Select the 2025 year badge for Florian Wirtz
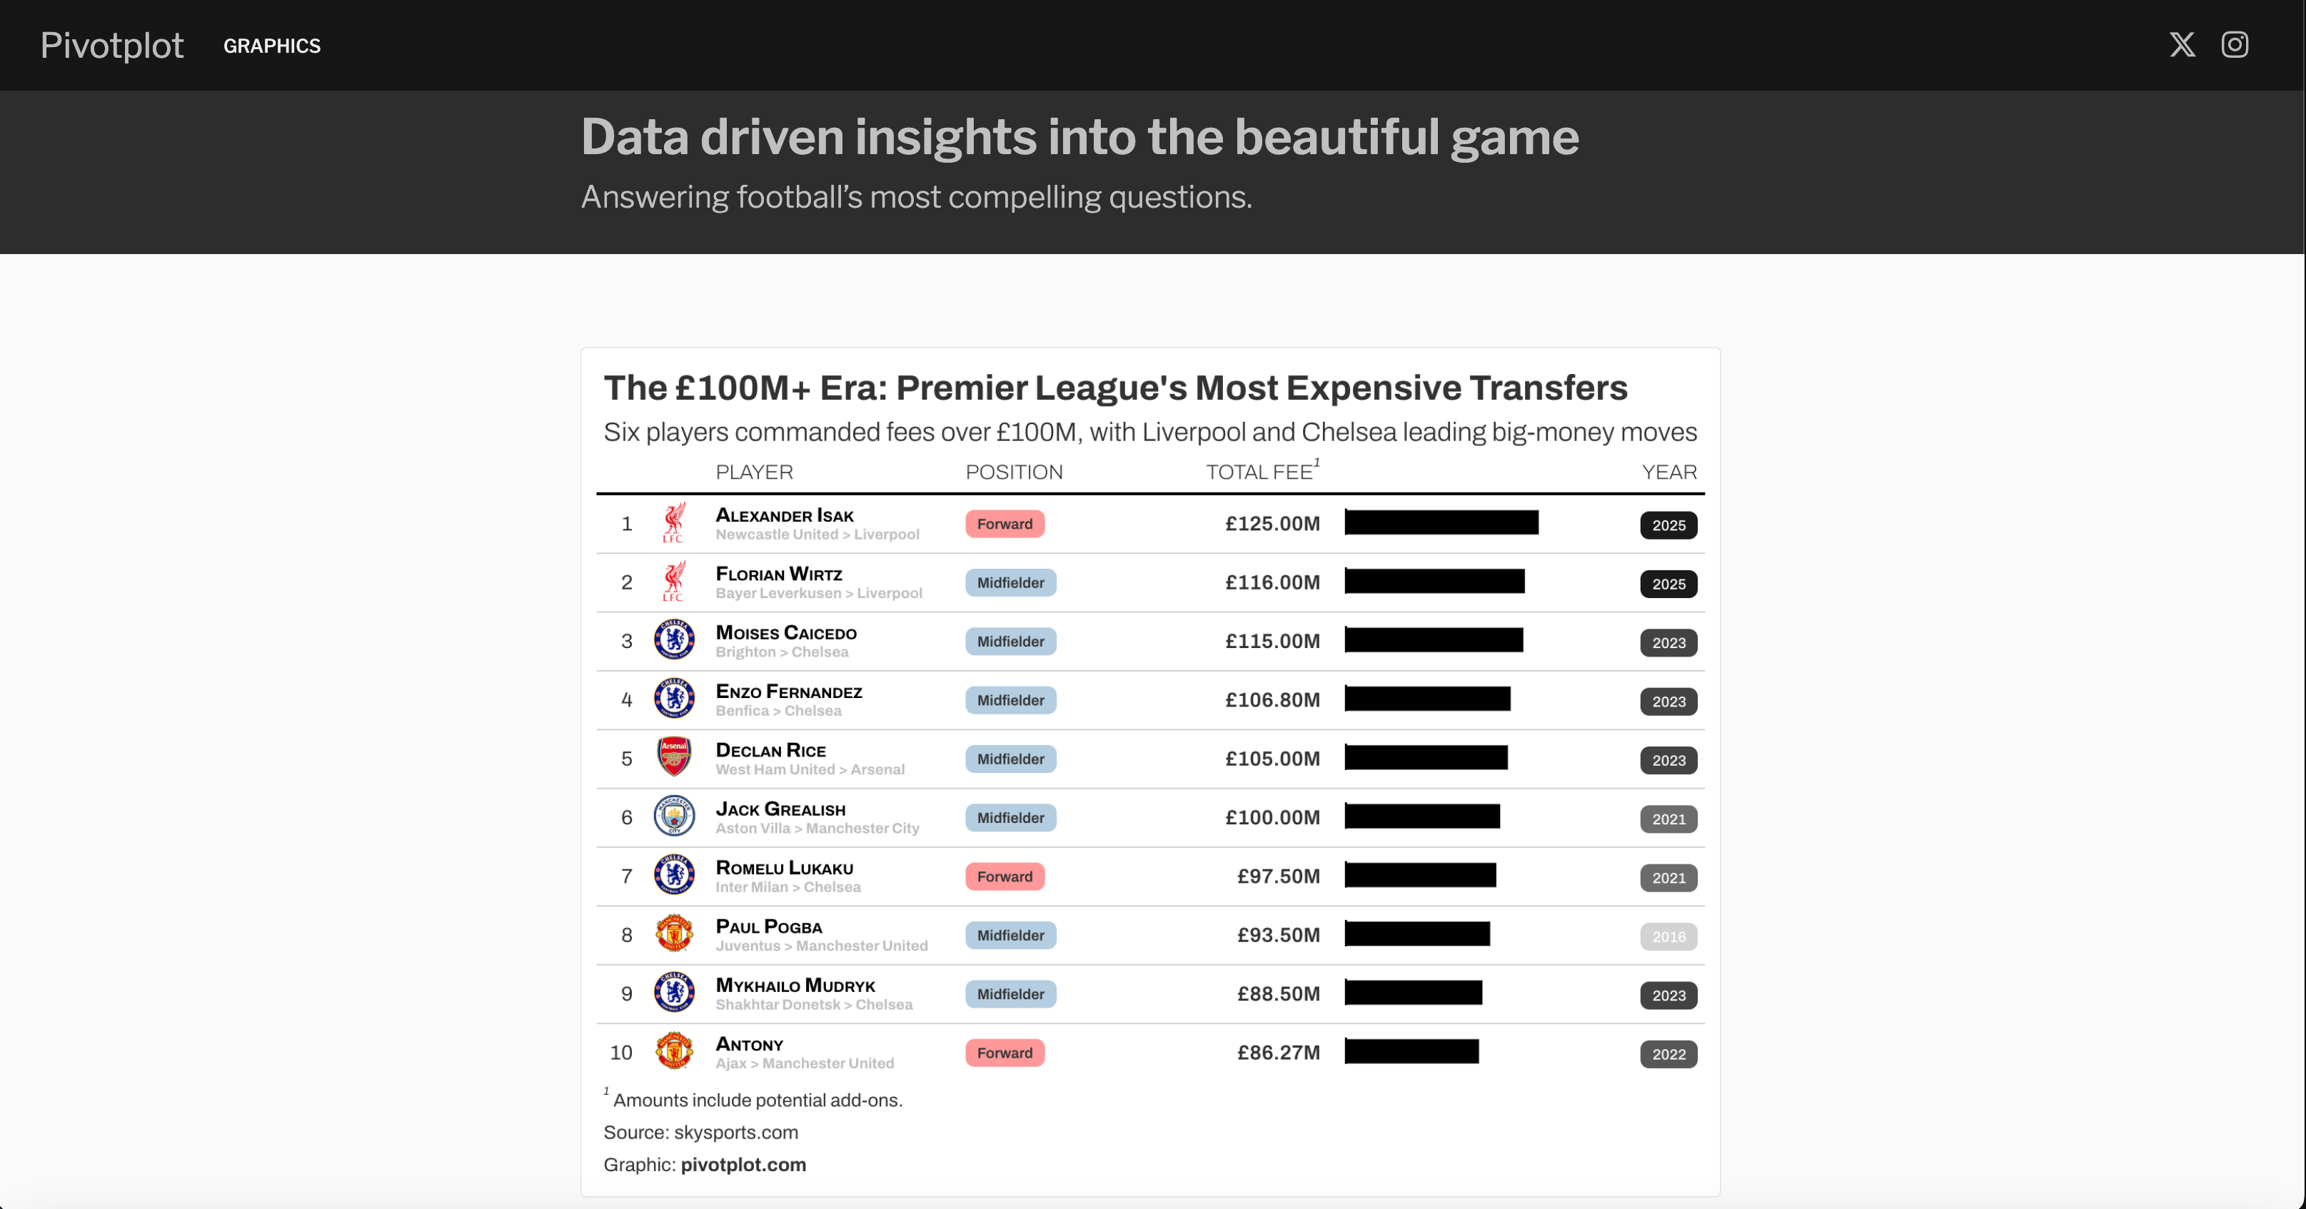The width and height of the screenshot is (2306, 1209). 1668,584
